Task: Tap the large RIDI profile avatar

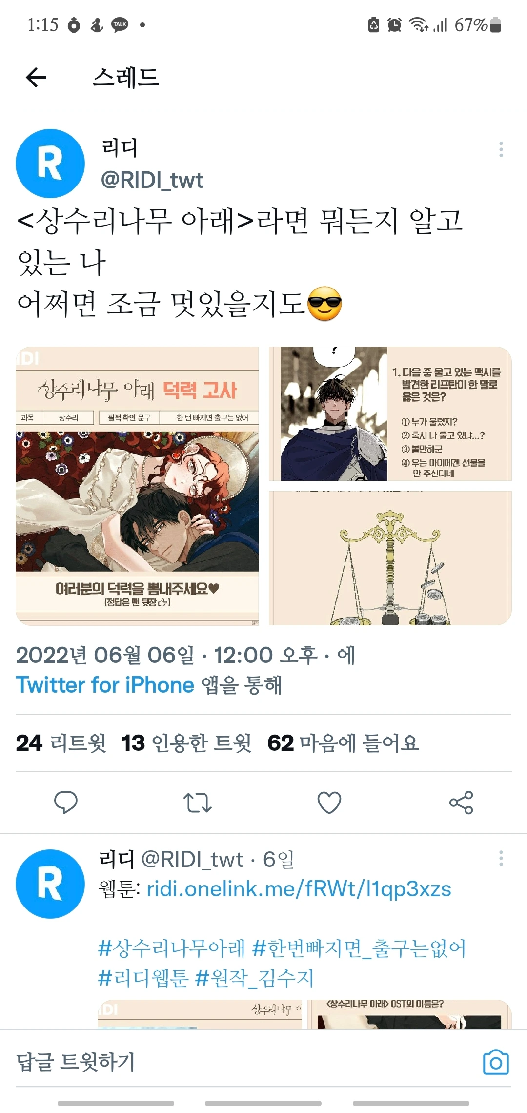Action: (x=50, y=164)
